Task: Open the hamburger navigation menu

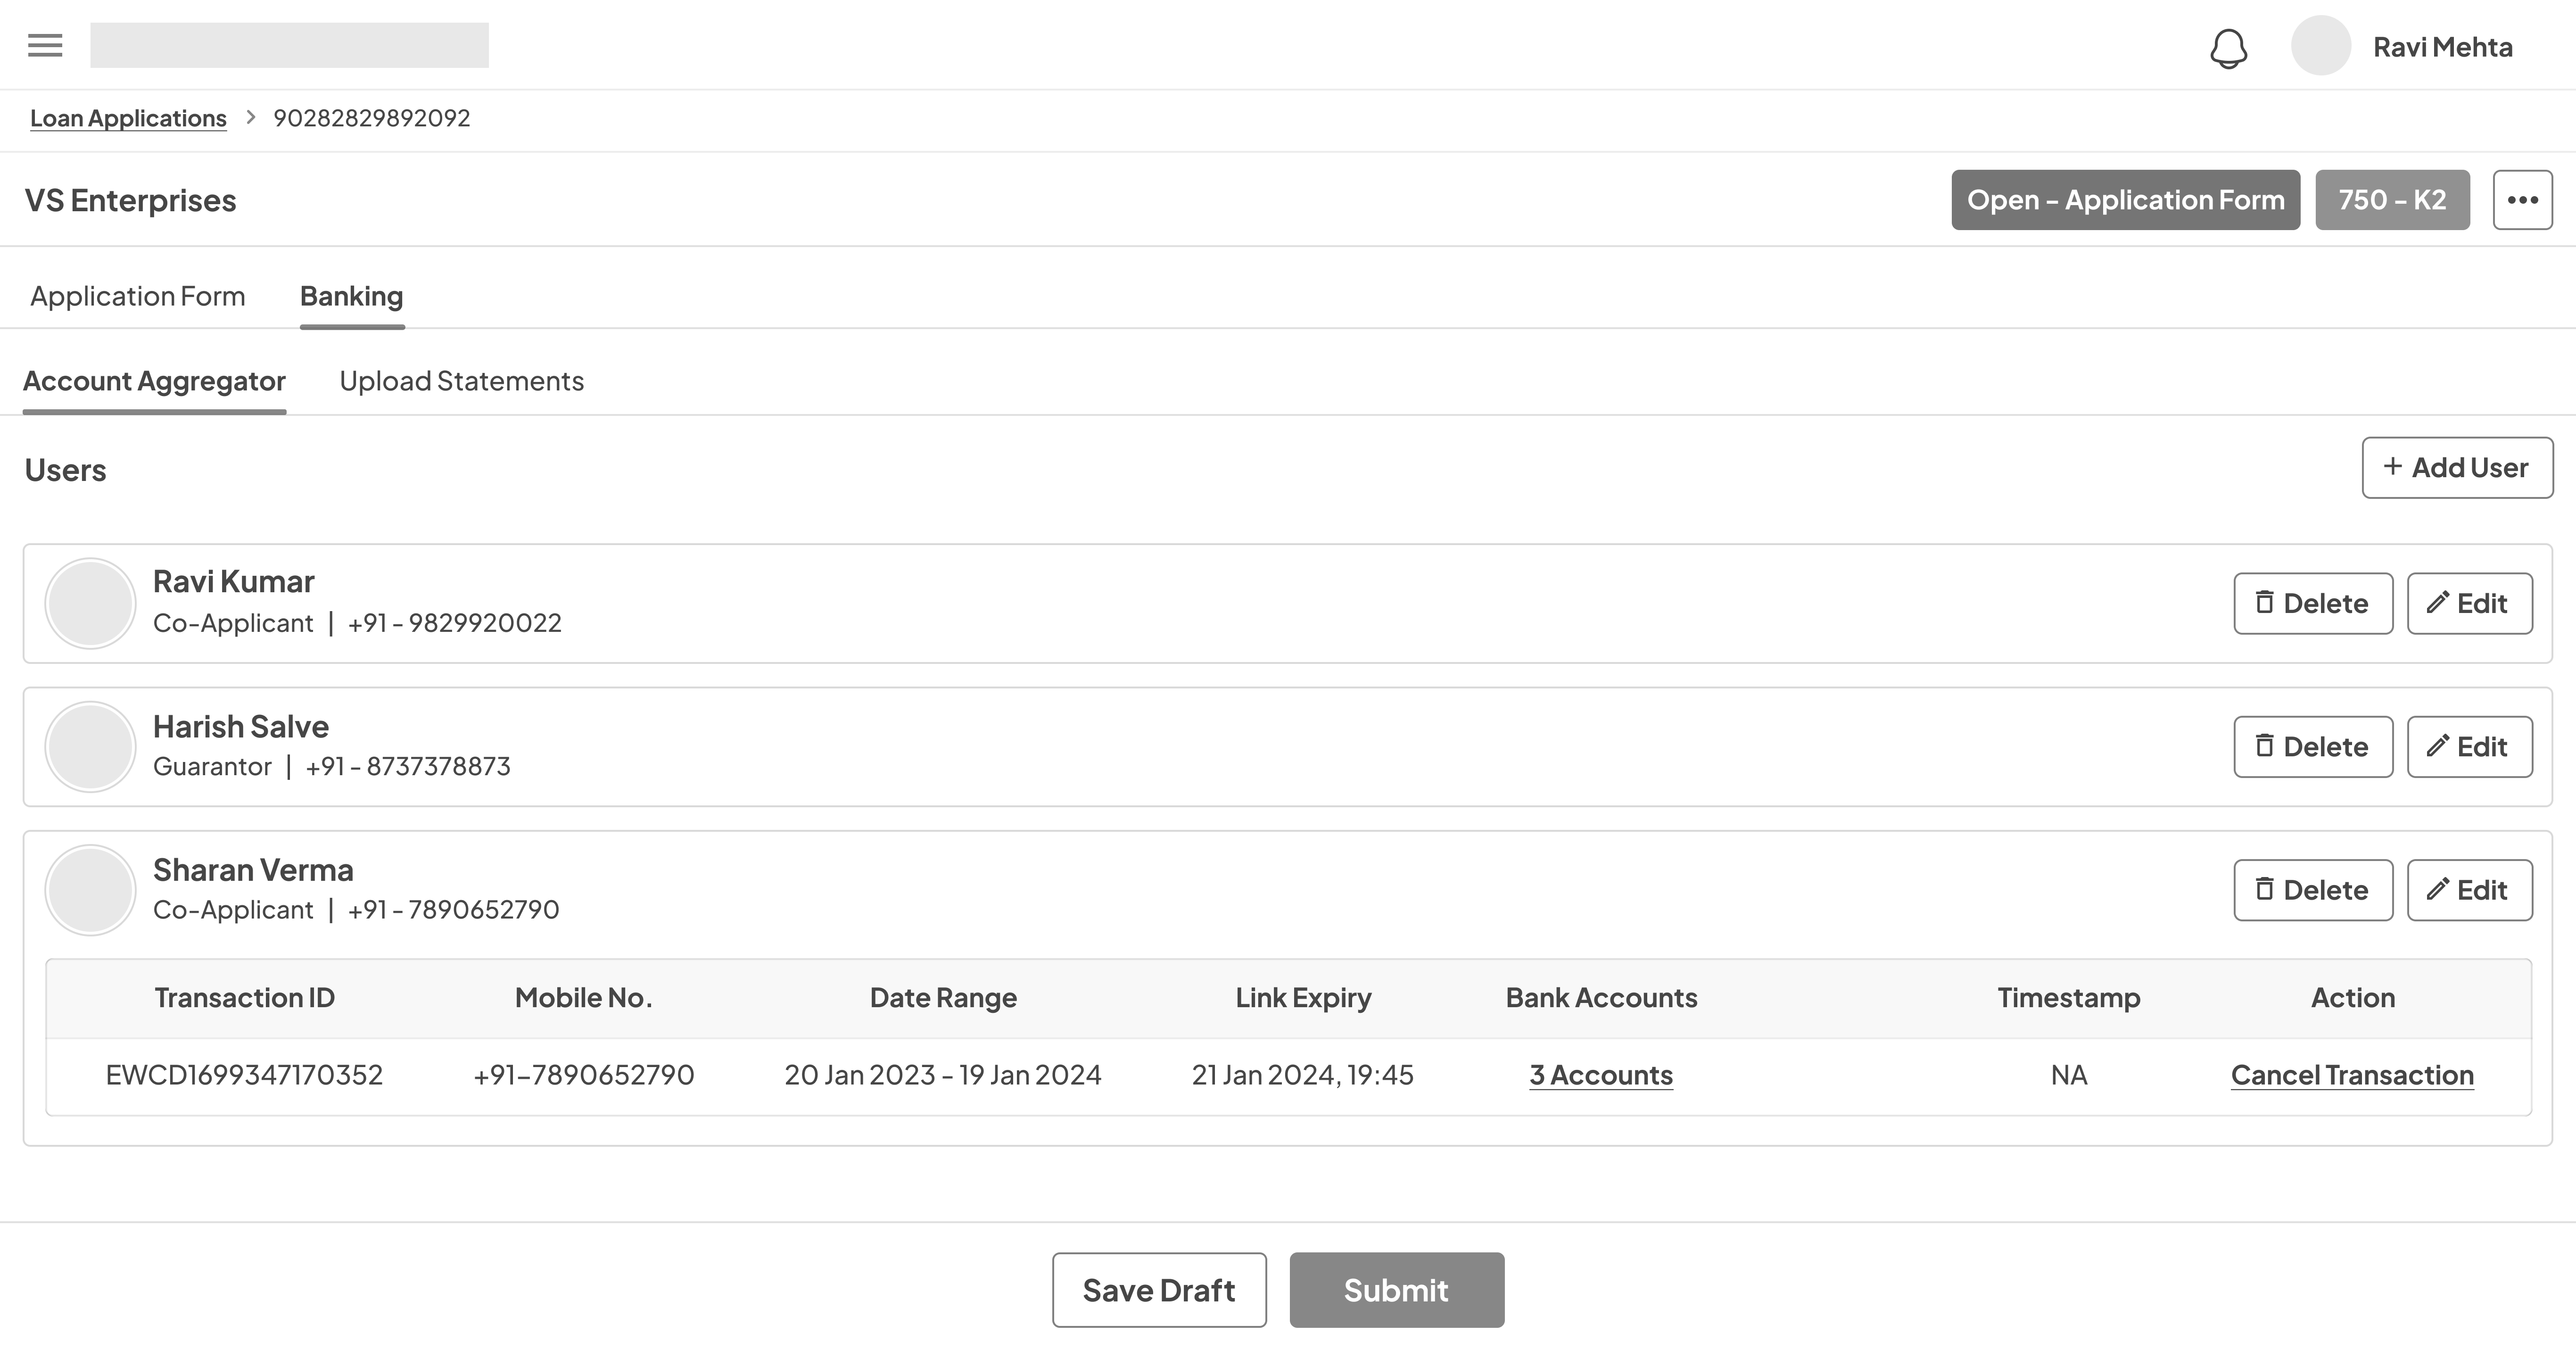Action: (45, 46)
